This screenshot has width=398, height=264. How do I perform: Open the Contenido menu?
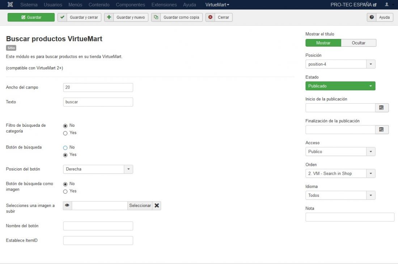coord(99,5)
